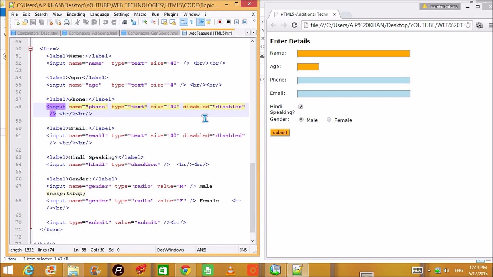This screenshot has height=277, width=493.
Task: Switch to Combinators_Desc.html tab
Action: point(34,33)
